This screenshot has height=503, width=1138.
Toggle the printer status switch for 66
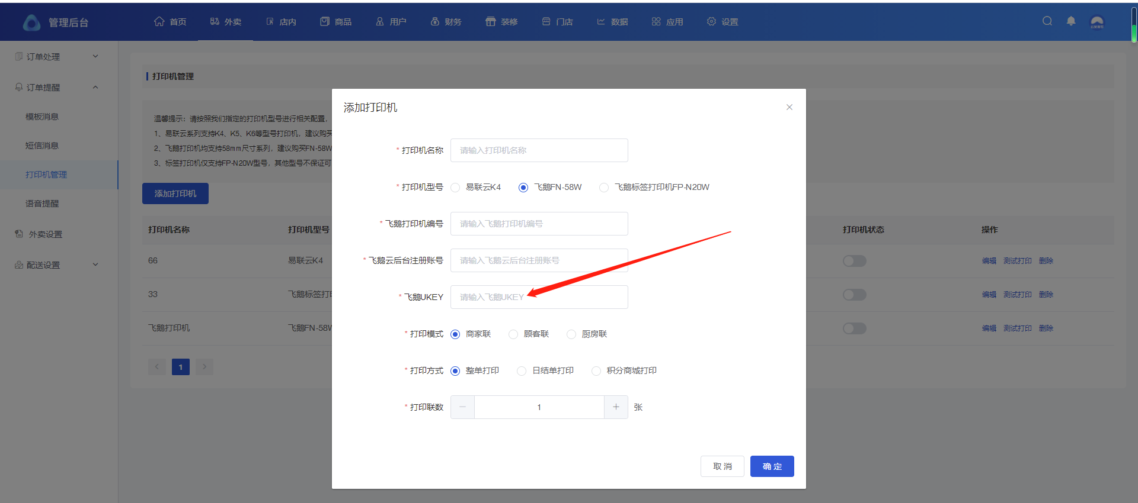[854, 261]
